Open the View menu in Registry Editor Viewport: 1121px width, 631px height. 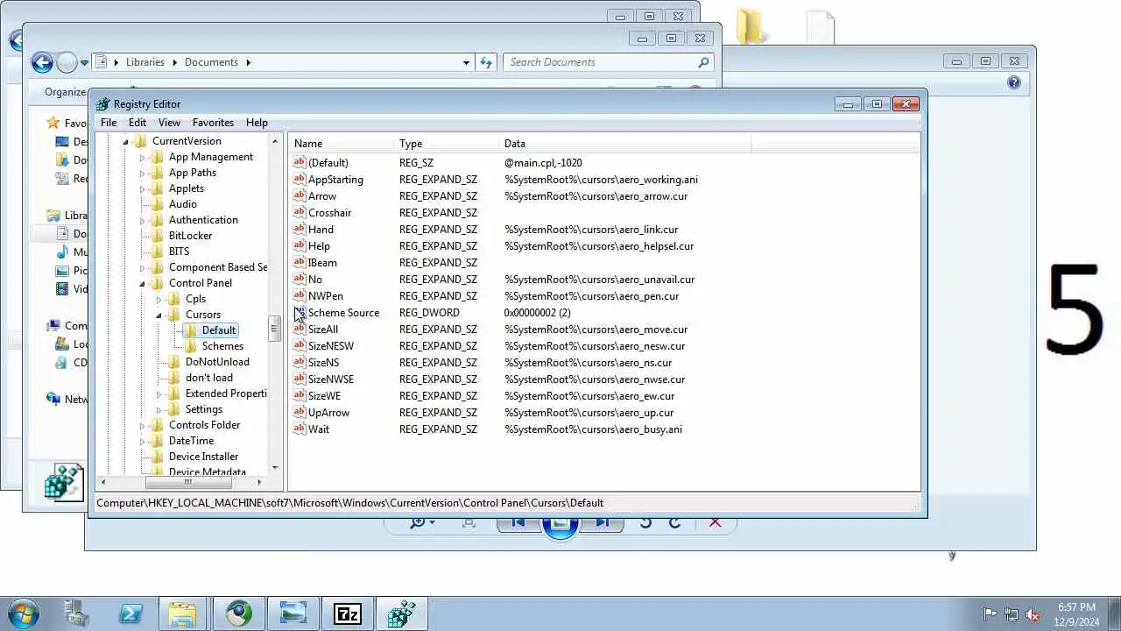[169, 123]
